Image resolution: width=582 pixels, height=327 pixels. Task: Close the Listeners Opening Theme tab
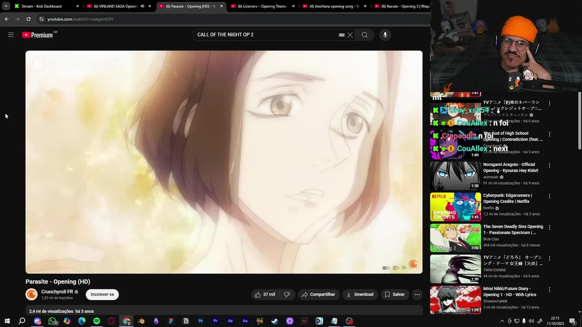coord(293,6)
